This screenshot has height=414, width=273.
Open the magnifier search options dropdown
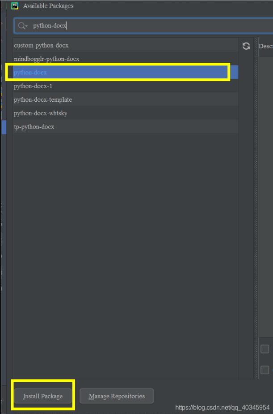click(x=23, y=26)
